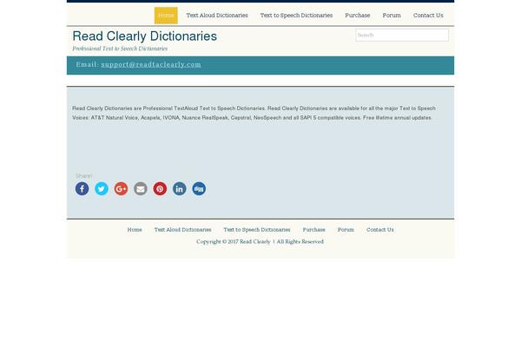
Task: Share via the Google Plus icon
Action: [121, 188]
